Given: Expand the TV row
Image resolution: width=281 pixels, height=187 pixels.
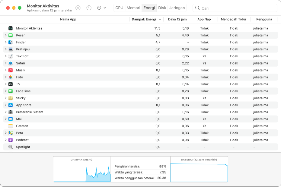Looking at the screenshot, I should [x=6, y=84].
